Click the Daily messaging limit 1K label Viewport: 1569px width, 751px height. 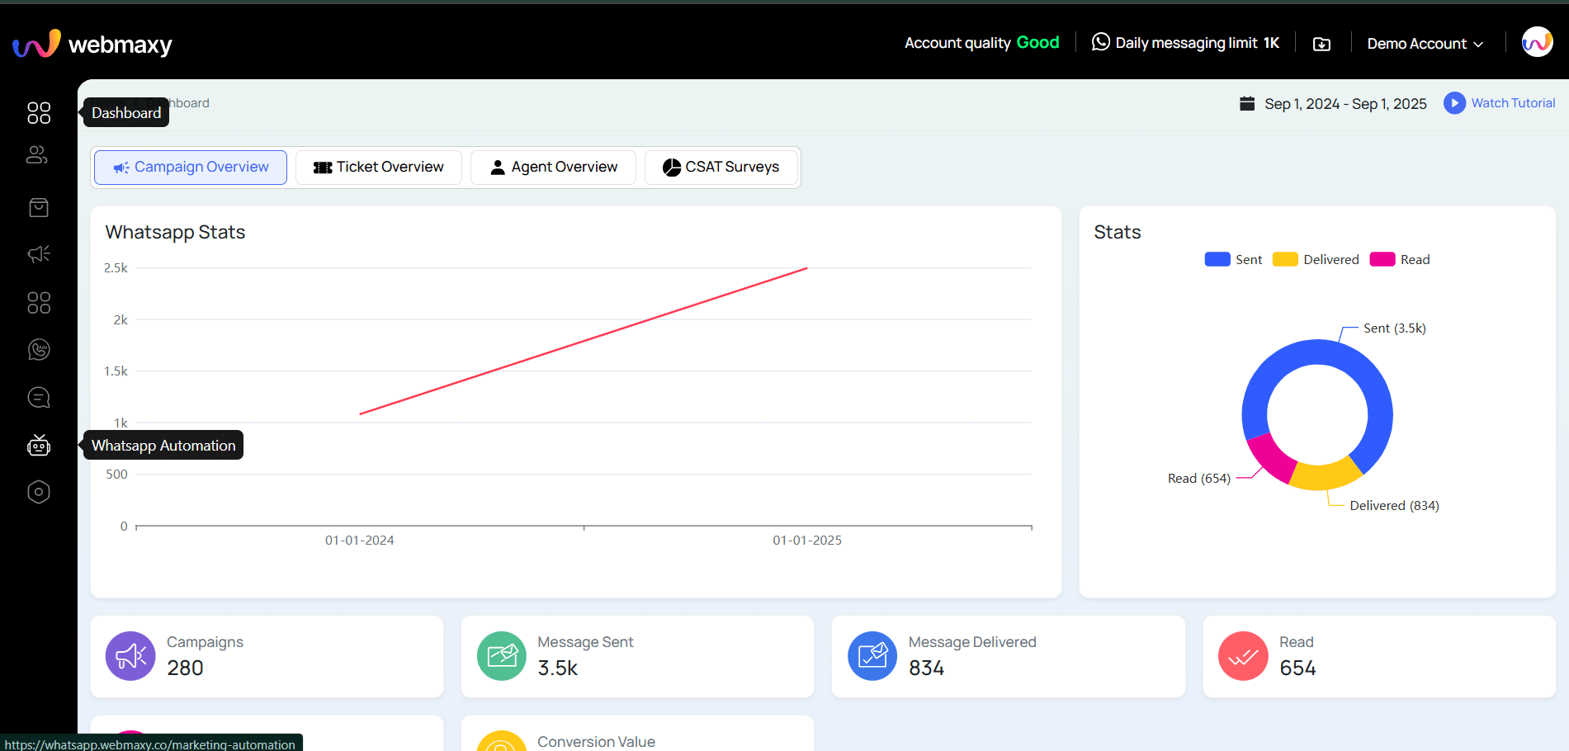(x=1197, y=43)
